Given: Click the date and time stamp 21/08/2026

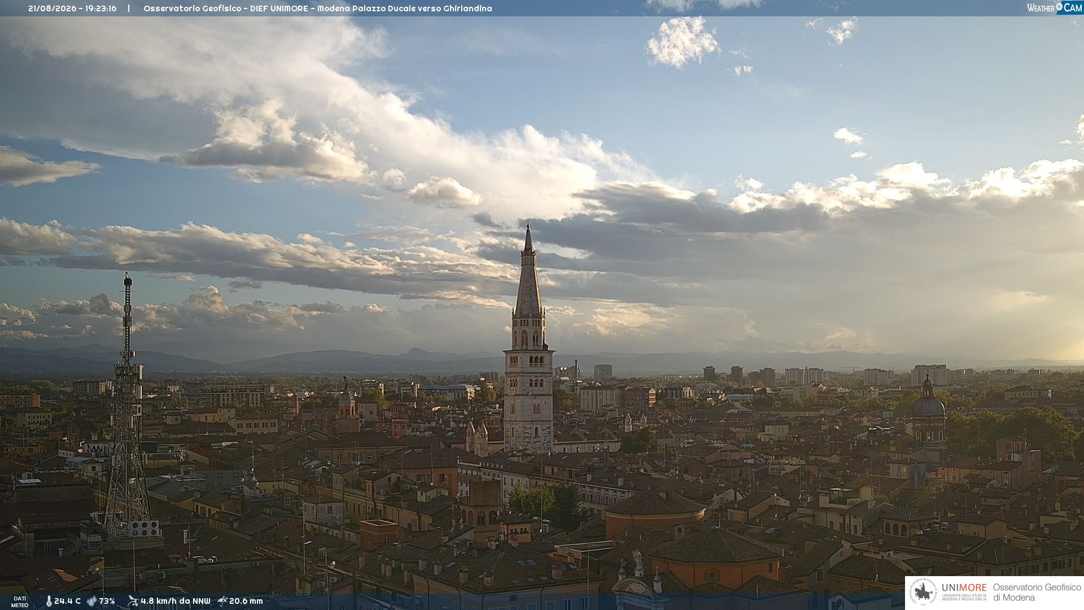Looking at the screenshot, I should coord(72,8).
